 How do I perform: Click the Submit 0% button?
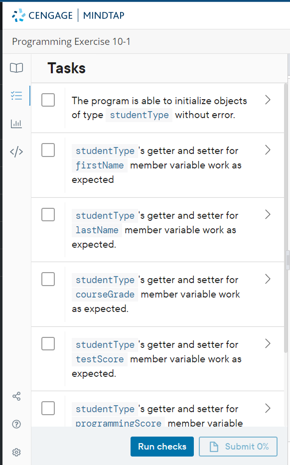point(238,447)
